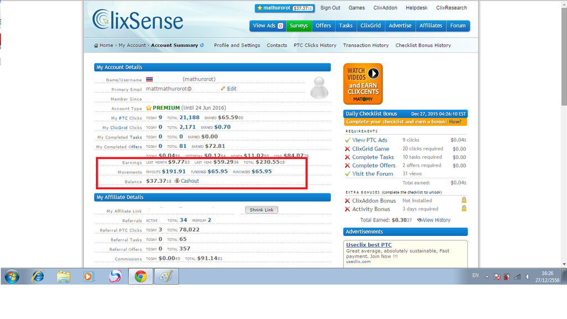Open the Watch Videos and Earn ClixCents banner
This screenshot has width=567, height=319.
363,84
